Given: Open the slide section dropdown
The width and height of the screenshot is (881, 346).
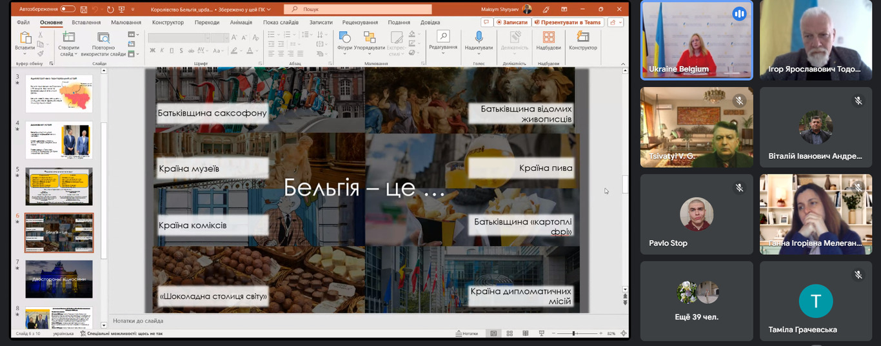Looking at the screenshot, I should coord(133,54).
